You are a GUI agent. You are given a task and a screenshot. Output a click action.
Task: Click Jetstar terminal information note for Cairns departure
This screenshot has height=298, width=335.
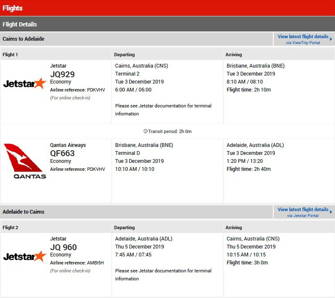click(163, 110)
